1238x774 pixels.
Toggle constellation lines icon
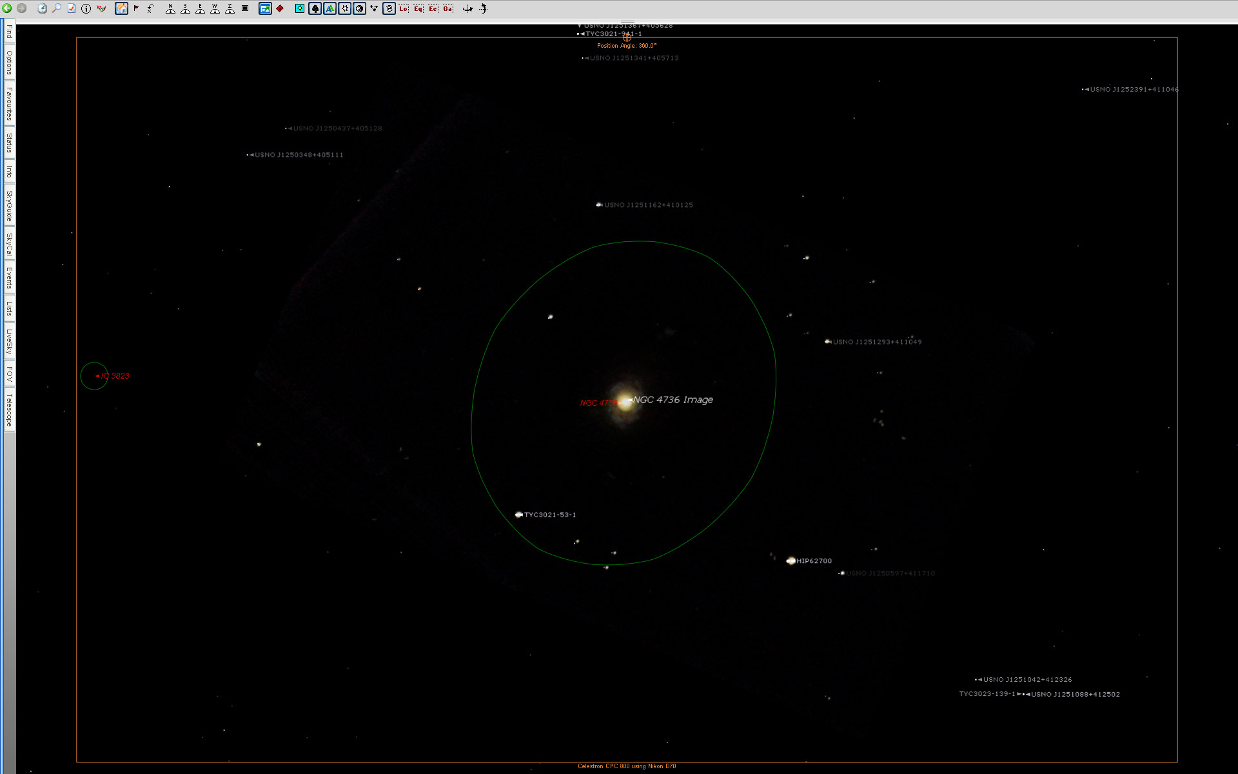(x=374, y=8)
